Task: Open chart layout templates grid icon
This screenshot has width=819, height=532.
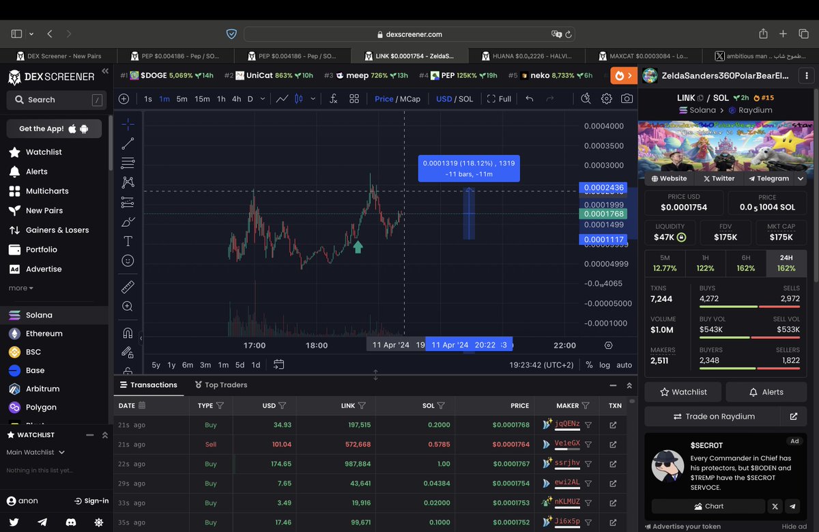Action: click(x=354, y=99)
